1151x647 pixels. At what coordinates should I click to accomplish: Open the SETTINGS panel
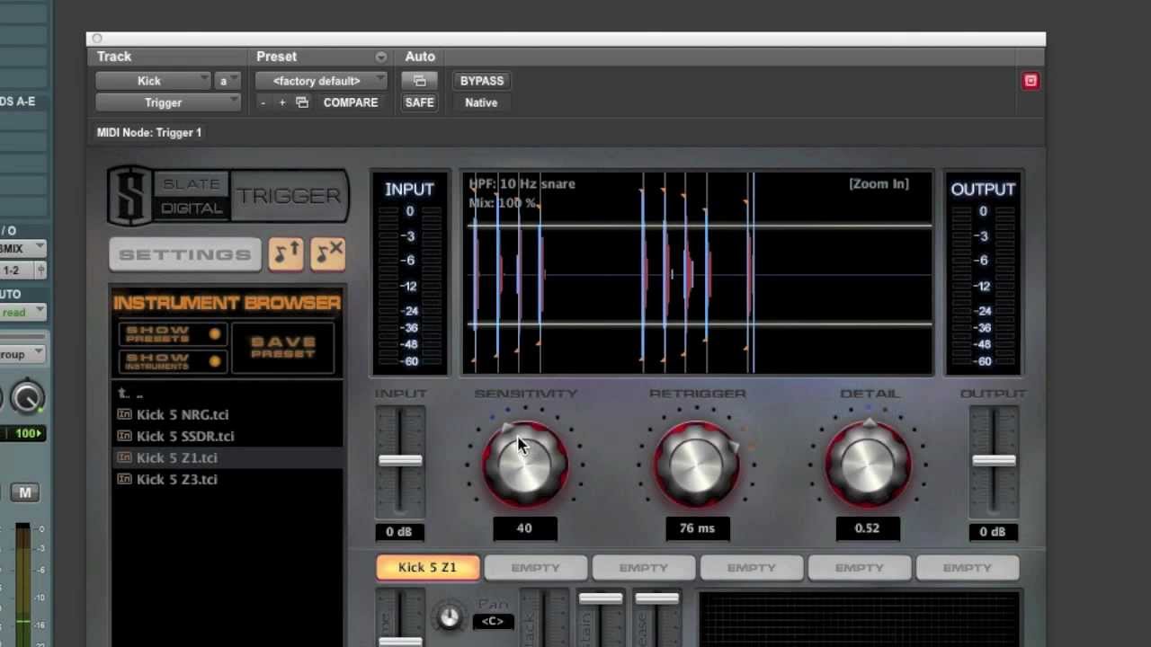[x=185, y=254]
